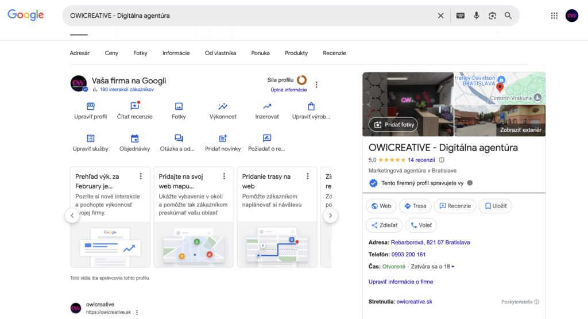Open Upraviť služby action

point(90,143)
